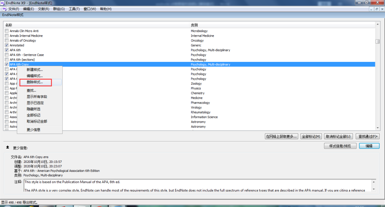385x207 pixels.
Task: Open the 群组(G) menu
Action: tap(59, 9)
